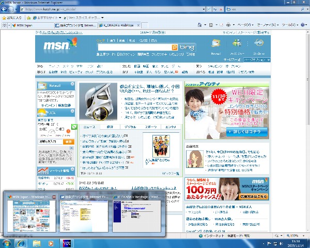
Task: Click the 応募方法はこちら campaign button
Action: click(254, 196)
